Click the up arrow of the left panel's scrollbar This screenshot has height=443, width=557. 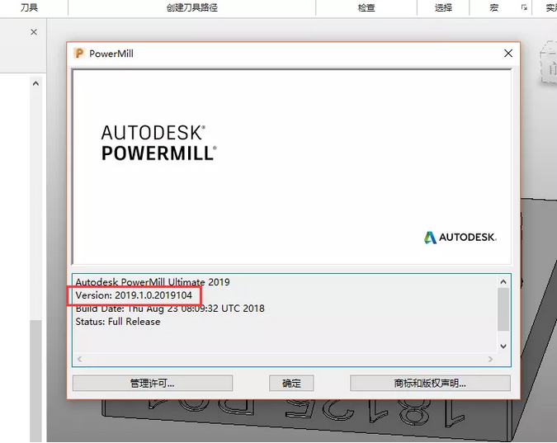(35, 83)
